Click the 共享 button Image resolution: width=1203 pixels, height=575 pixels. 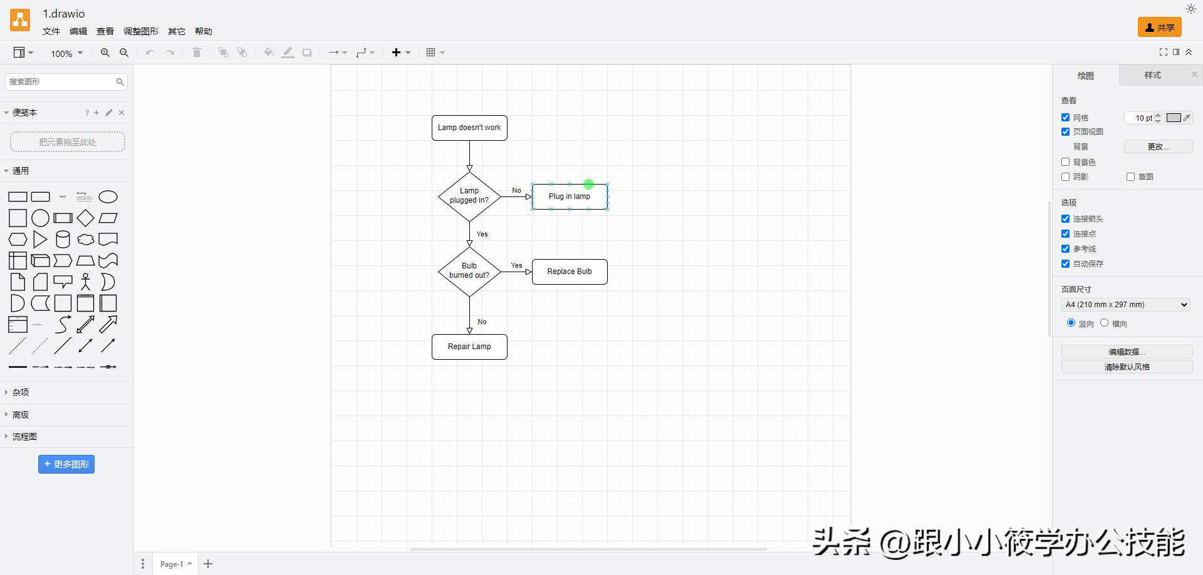[1160, 27]
